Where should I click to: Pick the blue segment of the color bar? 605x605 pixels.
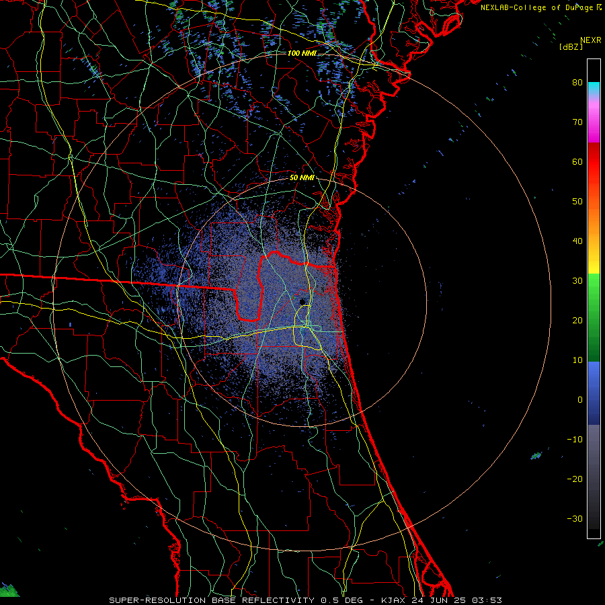click(594, 393)
